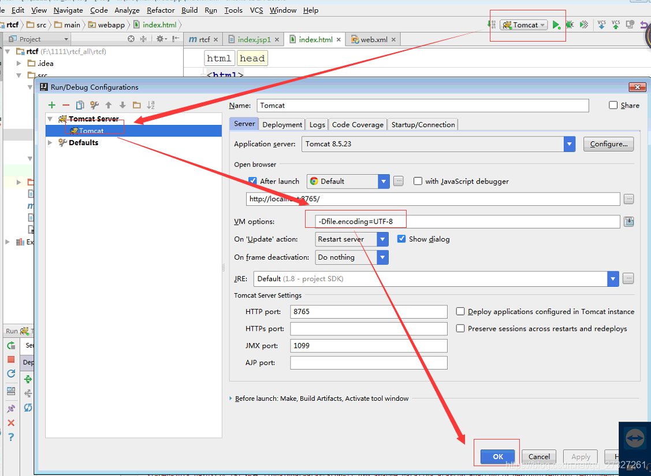Viewport: 651px width, 476px height.
Task: Open On 'Update' action dropdown
Action: pos(382,239)
